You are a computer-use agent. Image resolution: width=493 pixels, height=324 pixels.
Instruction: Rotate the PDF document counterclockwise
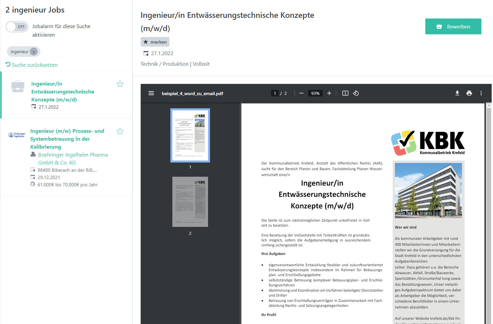click(x=356, y=93)
